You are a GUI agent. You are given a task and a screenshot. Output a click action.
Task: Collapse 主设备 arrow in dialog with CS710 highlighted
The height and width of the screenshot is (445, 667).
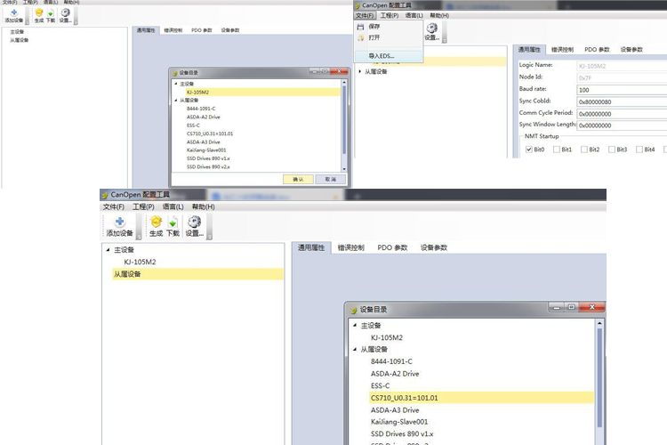354,326
